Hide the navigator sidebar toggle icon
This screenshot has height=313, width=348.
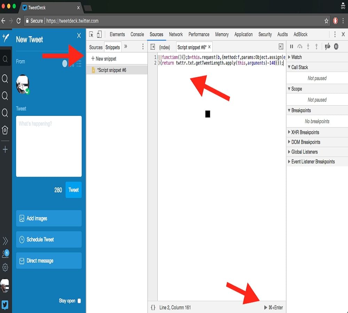pyautogui.click(x=152, y=47)
